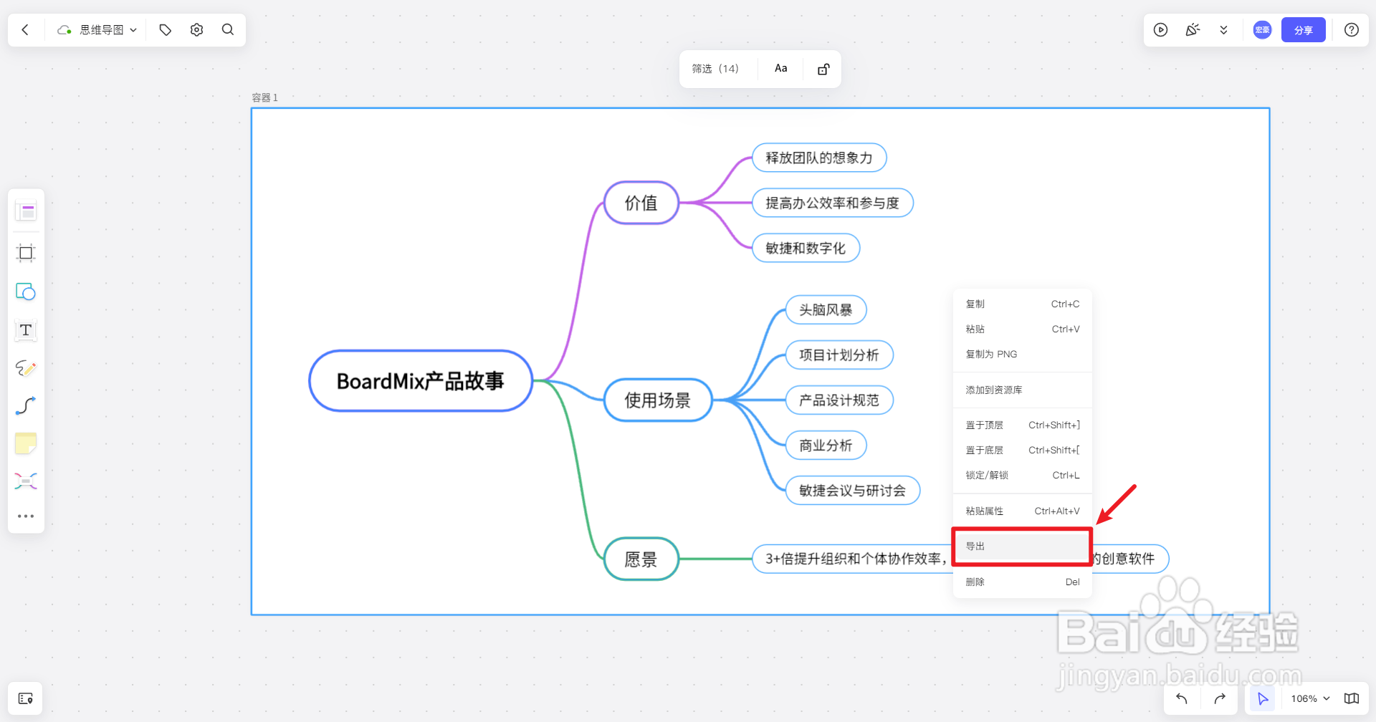Click the blue user avatar
Image resolution: width=1376 pixels, height=722 pixels.
(x=1262, y=30)
